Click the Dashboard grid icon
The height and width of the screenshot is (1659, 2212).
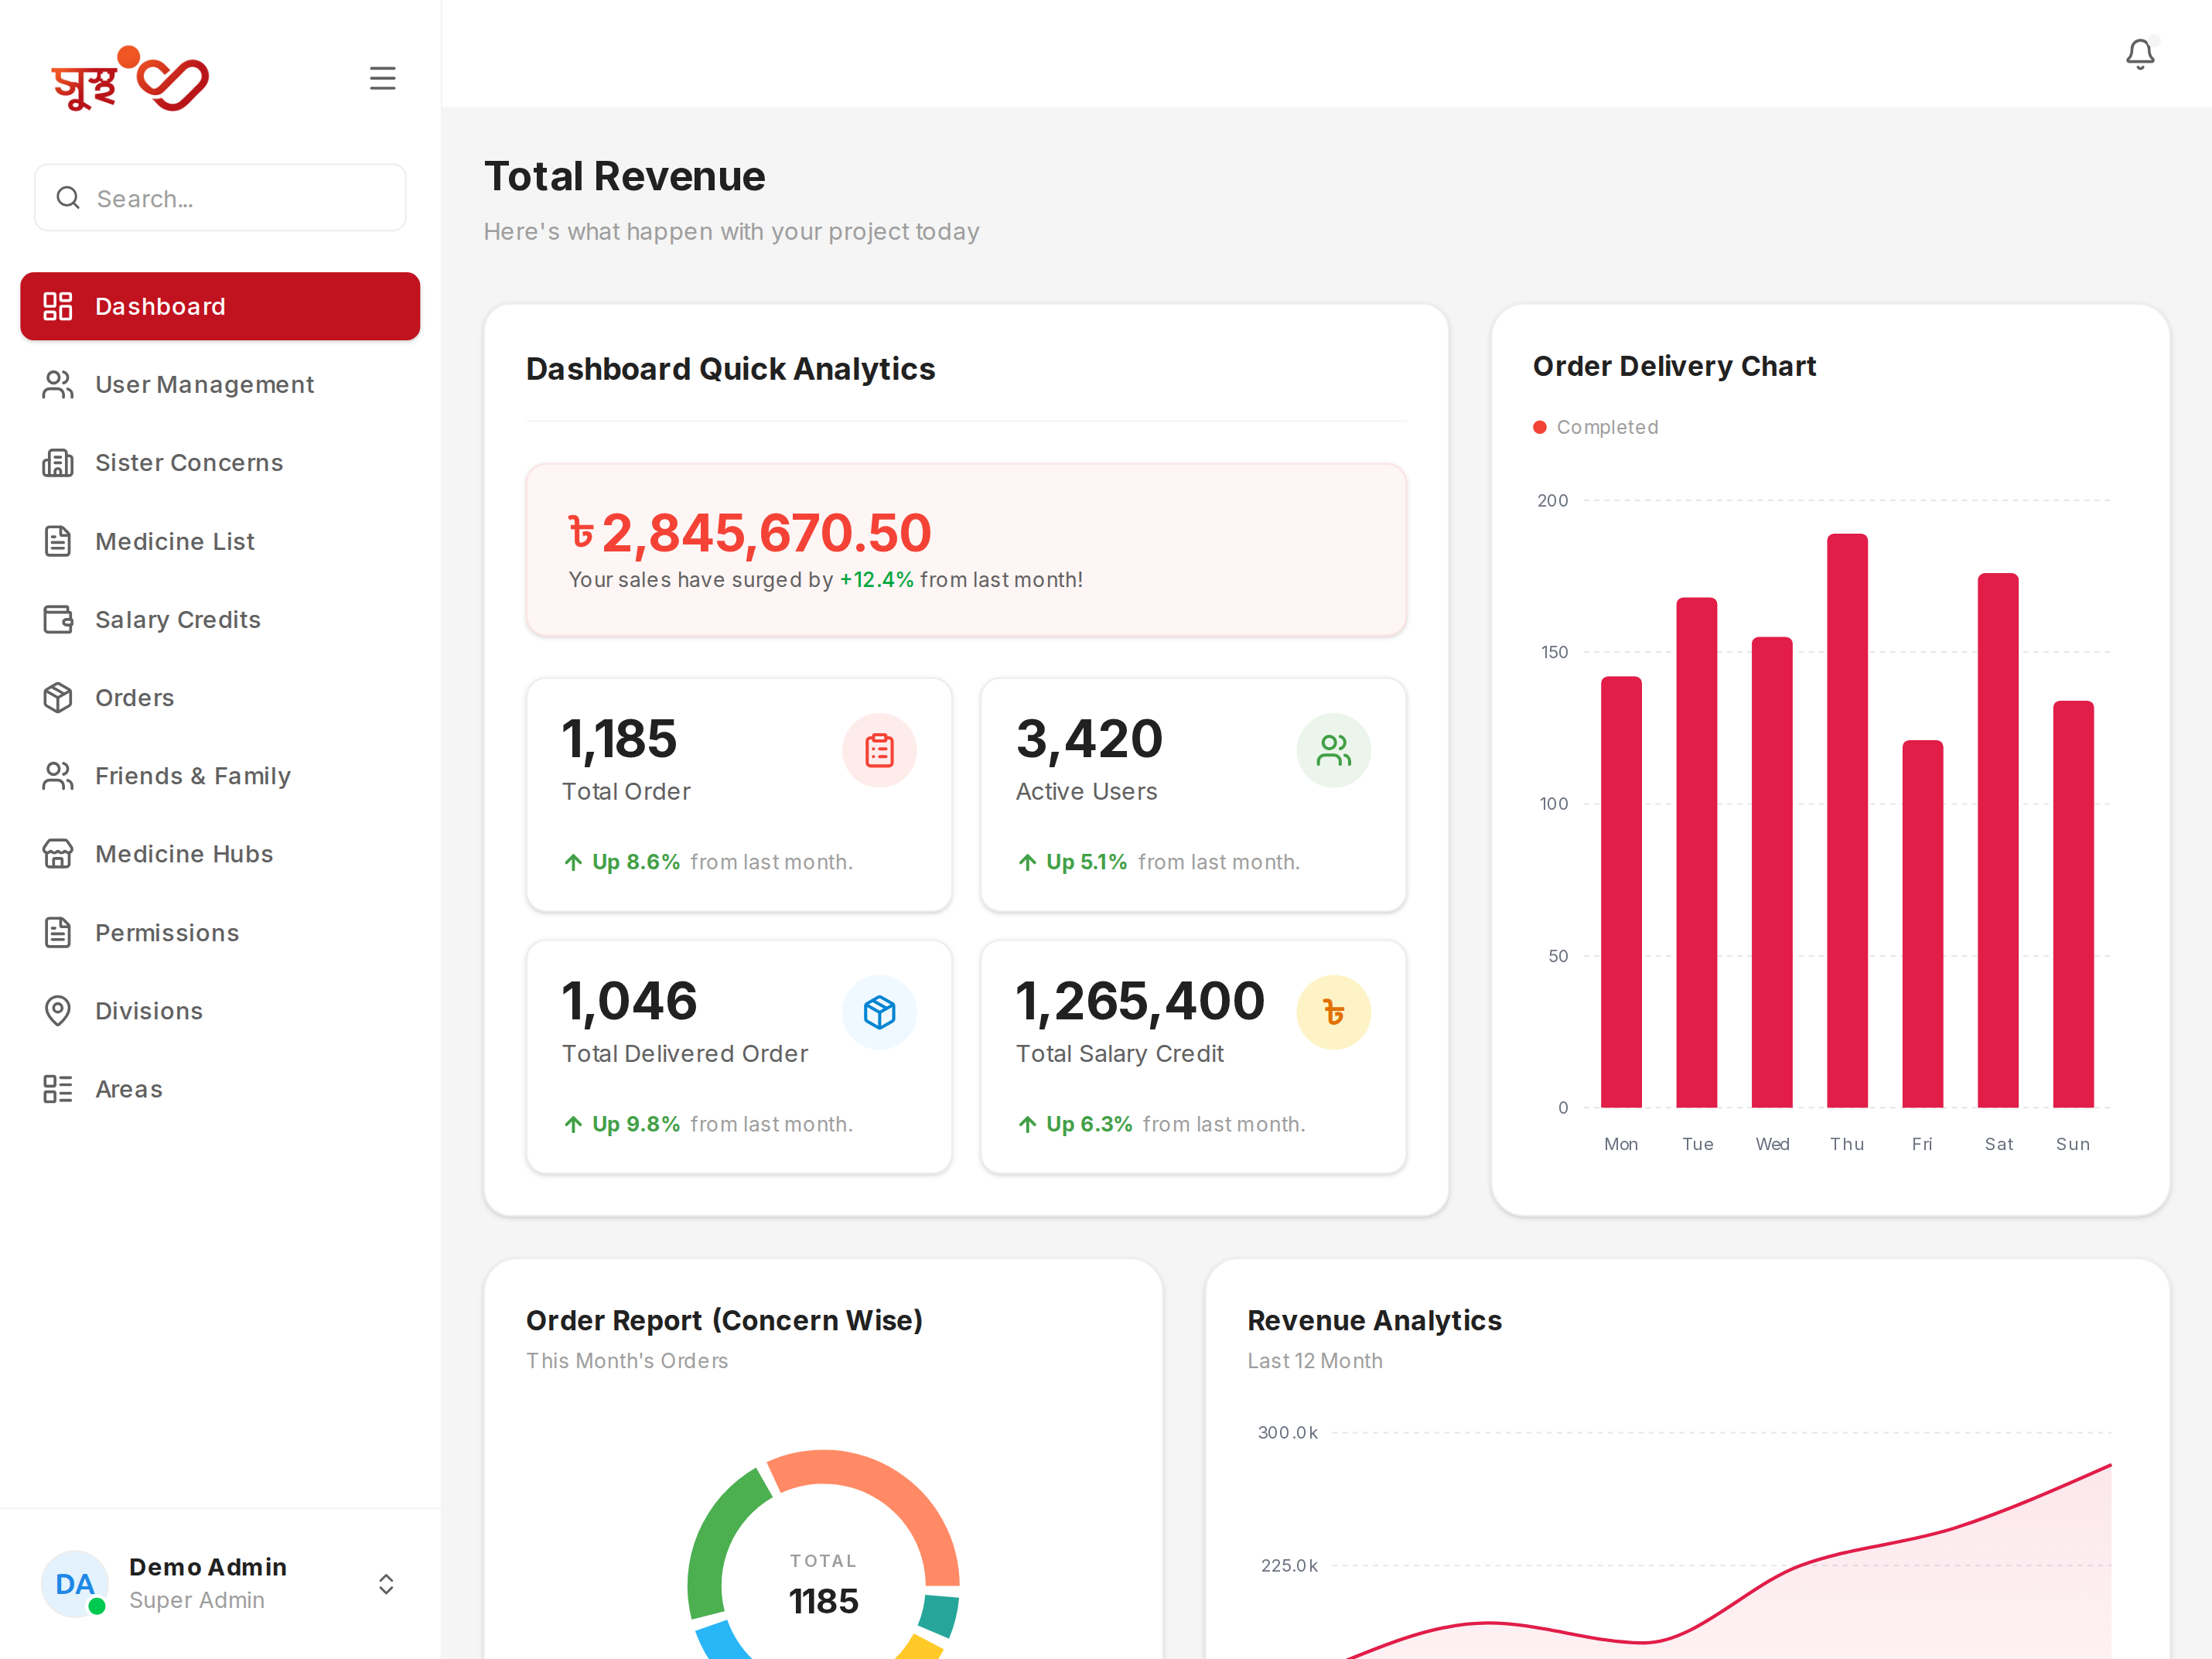[58, 306]
